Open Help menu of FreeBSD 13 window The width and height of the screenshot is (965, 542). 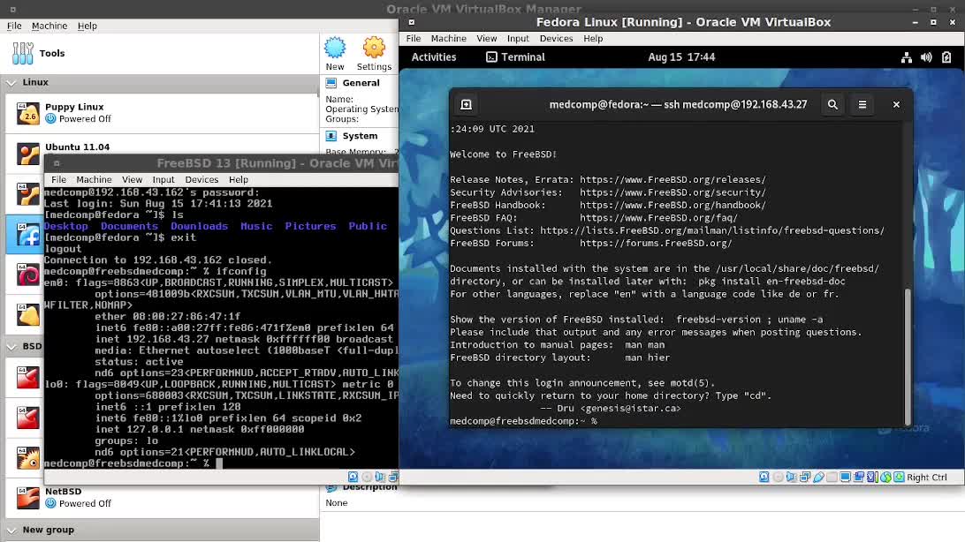coord(239,179)
